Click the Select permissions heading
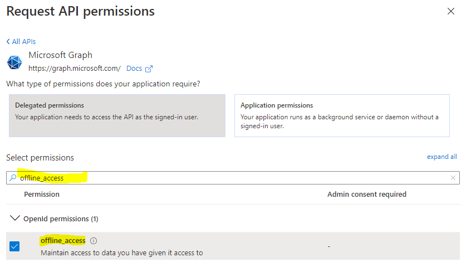The image size is (471, 272). click(40, 158)
